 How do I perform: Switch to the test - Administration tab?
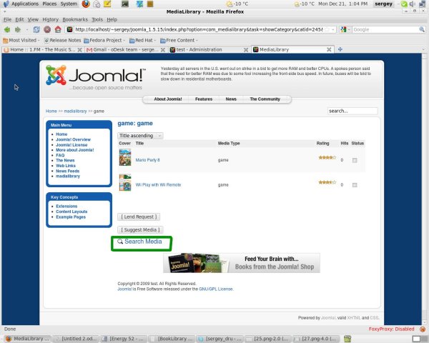point(209,49)
